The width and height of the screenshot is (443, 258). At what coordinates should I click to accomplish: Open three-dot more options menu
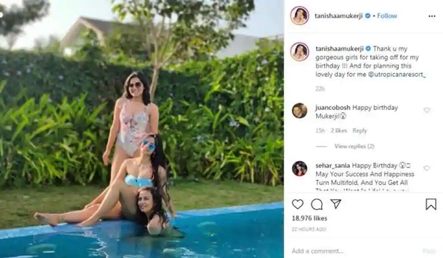coord(432,16)
